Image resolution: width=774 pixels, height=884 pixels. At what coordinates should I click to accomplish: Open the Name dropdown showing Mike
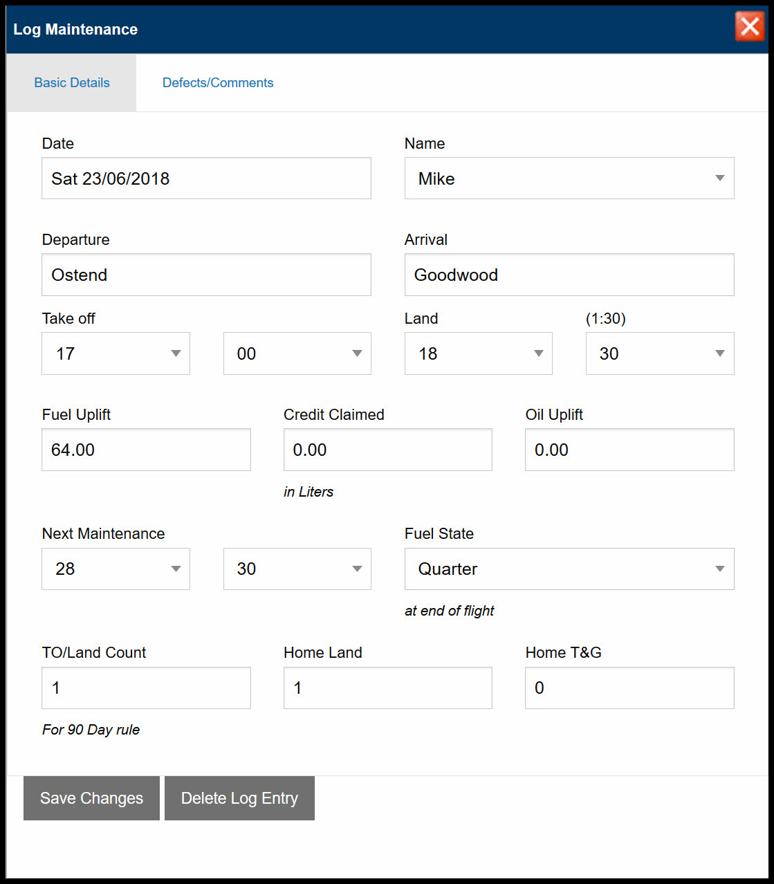coord(569,178)
